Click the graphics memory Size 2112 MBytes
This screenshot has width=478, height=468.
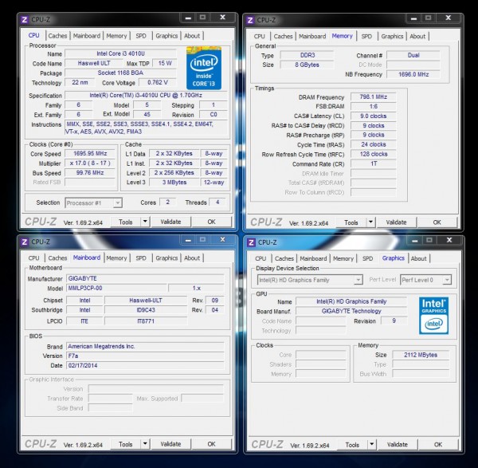pyautogui.click(x=421, y=355)
